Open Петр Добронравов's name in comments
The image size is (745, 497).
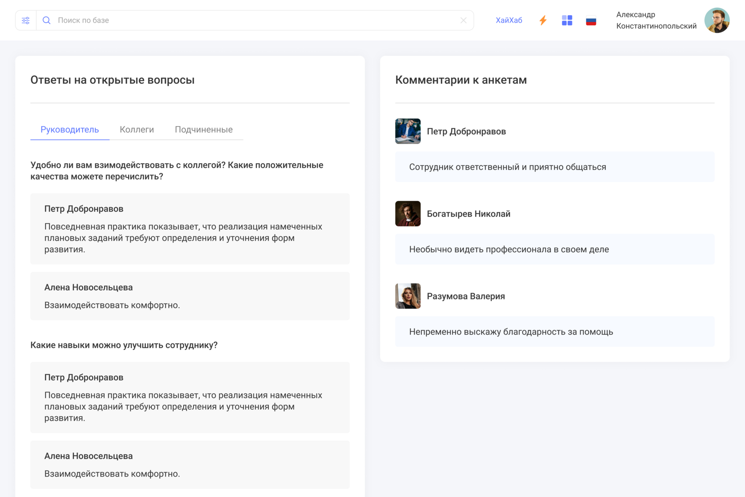tap(466, 131)
